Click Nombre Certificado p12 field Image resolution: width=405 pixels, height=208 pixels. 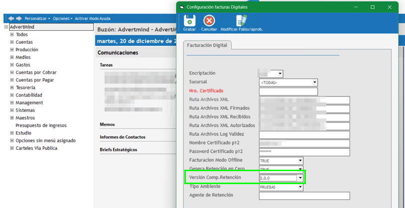304,143
